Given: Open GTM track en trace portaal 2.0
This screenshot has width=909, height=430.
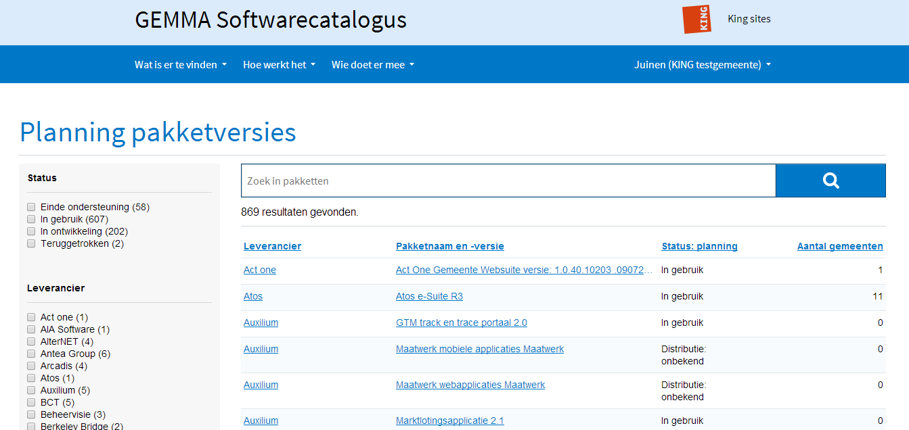Looking at the screenshot, I should click(x=462, y=322).
